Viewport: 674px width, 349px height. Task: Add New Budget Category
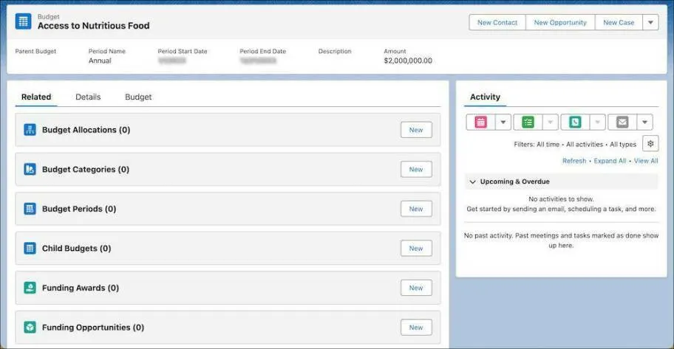(416, 169)
